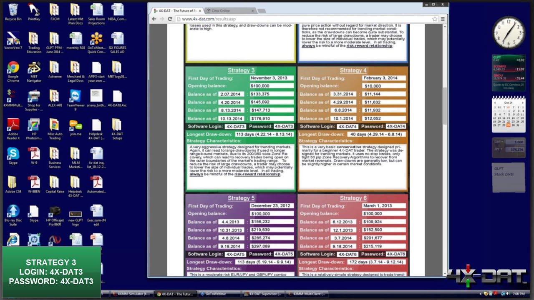This screenshot has width=534, height=300.
Task: Click the browser Back arrow
Action: point(154,19)
